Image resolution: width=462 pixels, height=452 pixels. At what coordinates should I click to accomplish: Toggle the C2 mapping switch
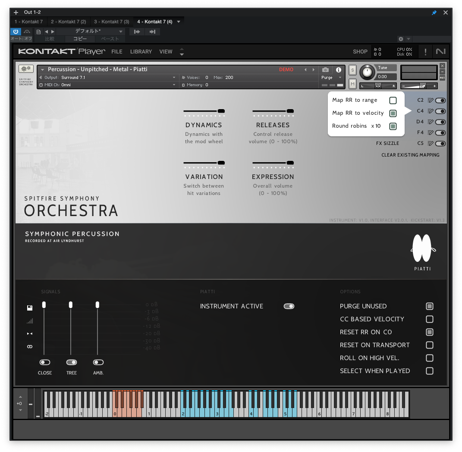440,100
